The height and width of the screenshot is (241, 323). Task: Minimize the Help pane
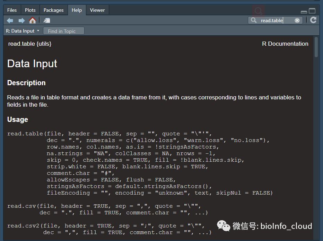(x=304, y=12)
